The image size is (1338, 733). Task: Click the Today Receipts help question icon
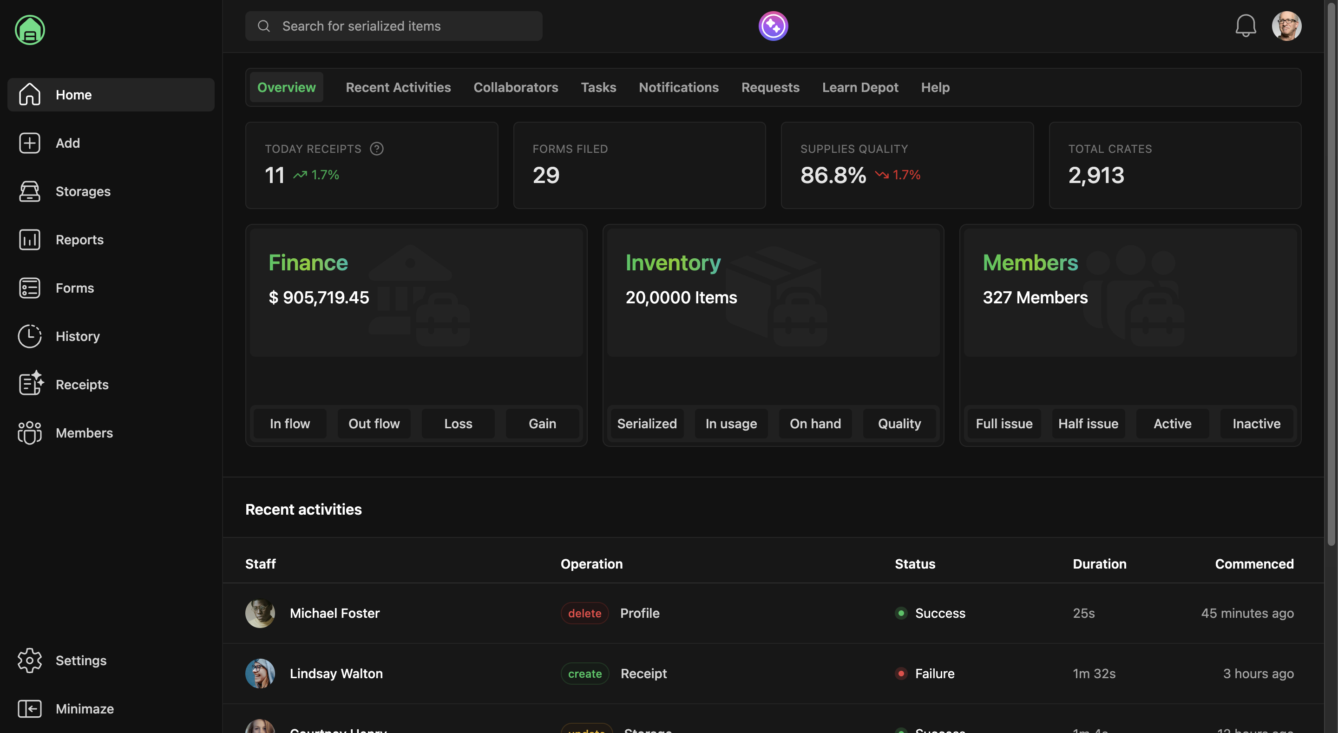tap(377, 149)
